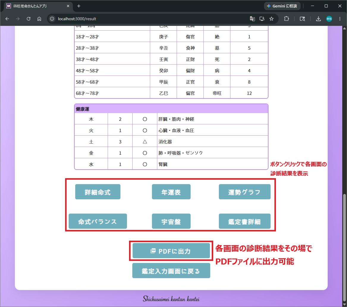The height and width of the screenshot is (307, 347).
Task: Show the 宇宙盤 screen
Action: coord(171,221)
